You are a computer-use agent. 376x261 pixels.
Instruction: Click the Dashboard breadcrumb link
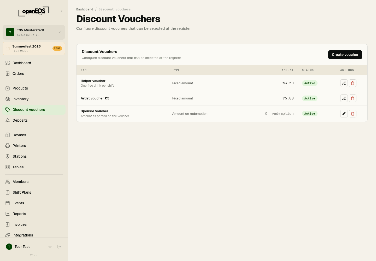tap(85, 9)
